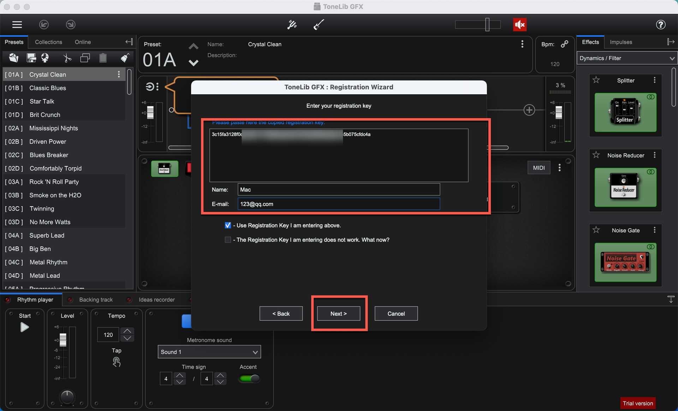Viewport: 678px width, 411px height.
Task: Click the Trial version badge
Action: click(x=638, y=403)
